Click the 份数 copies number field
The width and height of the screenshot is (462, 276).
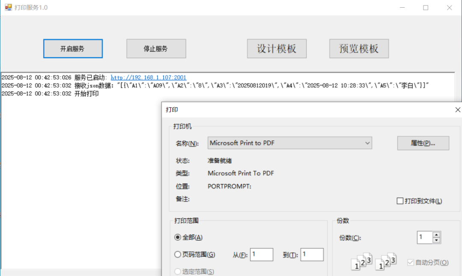click(424, 237)
